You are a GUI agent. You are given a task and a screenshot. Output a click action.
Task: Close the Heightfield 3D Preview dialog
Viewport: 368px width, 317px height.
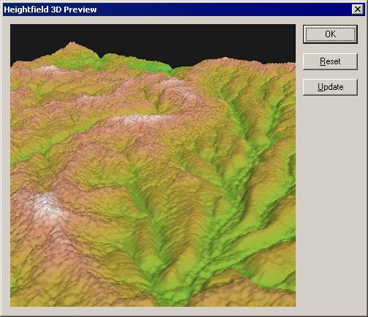coord(358,9)
